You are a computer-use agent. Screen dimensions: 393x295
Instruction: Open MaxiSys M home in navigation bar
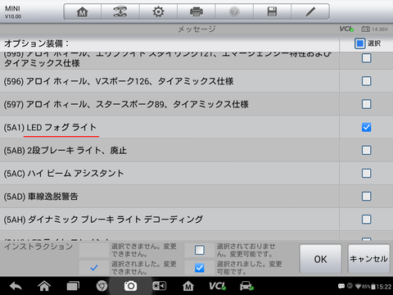pyautogui.click(x=188, y=286)
